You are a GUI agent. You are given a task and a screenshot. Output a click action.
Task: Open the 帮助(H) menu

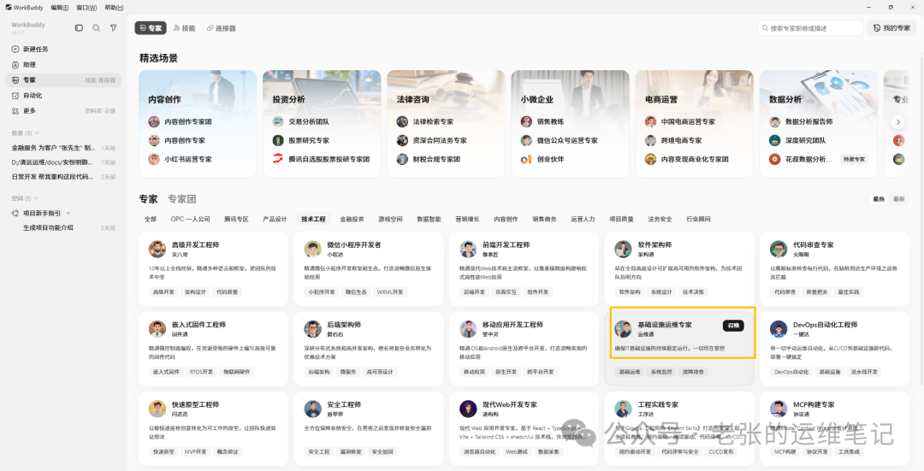[114, 8]
